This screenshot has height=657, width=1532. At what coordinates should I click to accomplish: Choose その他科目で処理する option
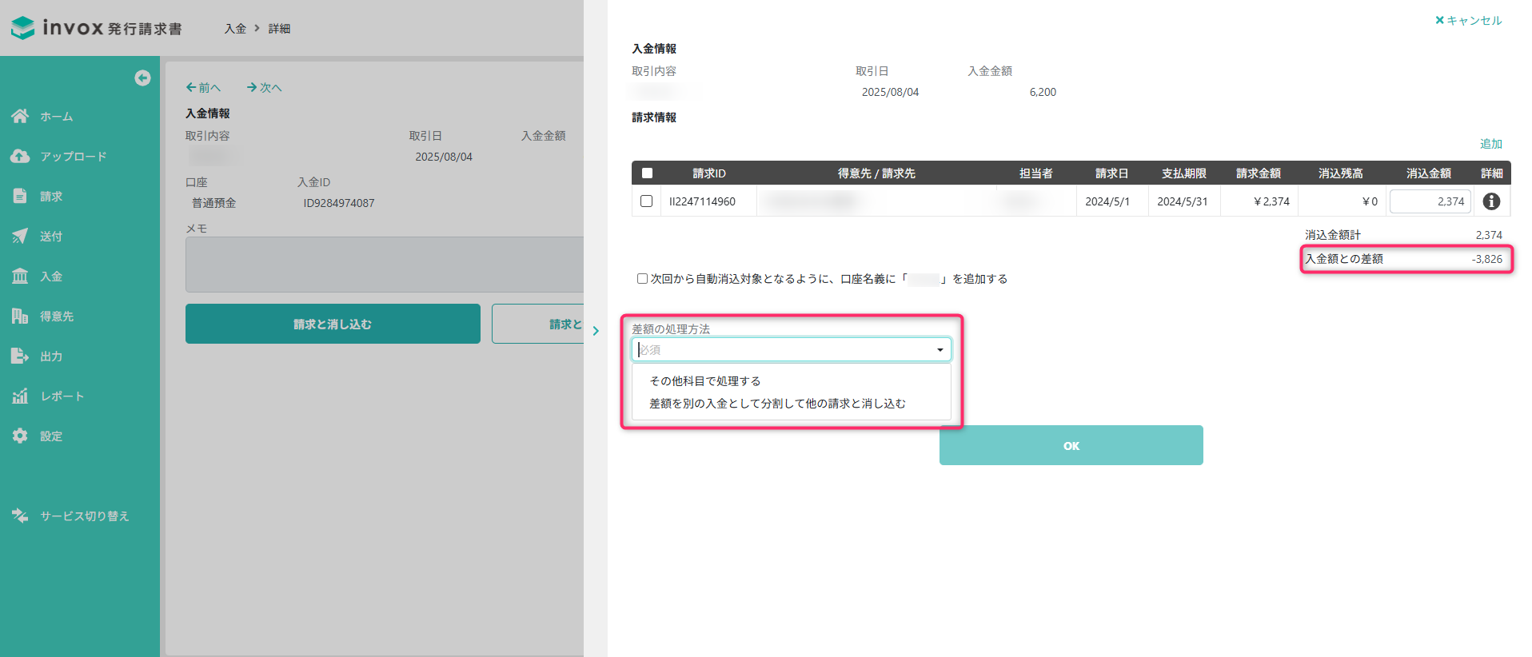pyautogui.click(x=705, y=381)
